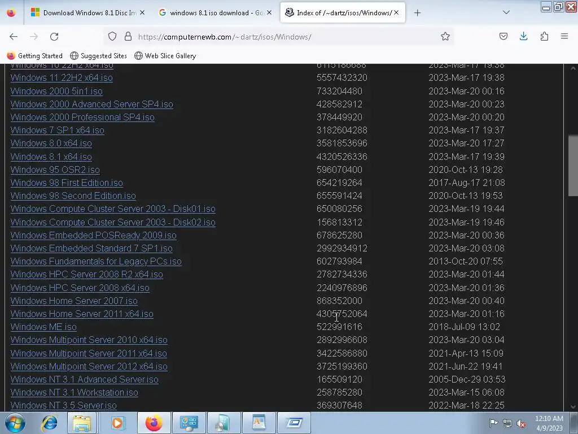Close the windows 8.1 iso download tab
The image size is (578, 434).
click(269, 13)
